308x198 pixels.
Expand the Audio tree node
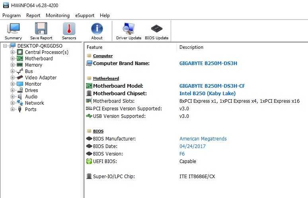tap(13, 96)
